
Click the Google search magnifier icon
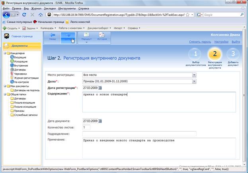[x=242, y=15]
